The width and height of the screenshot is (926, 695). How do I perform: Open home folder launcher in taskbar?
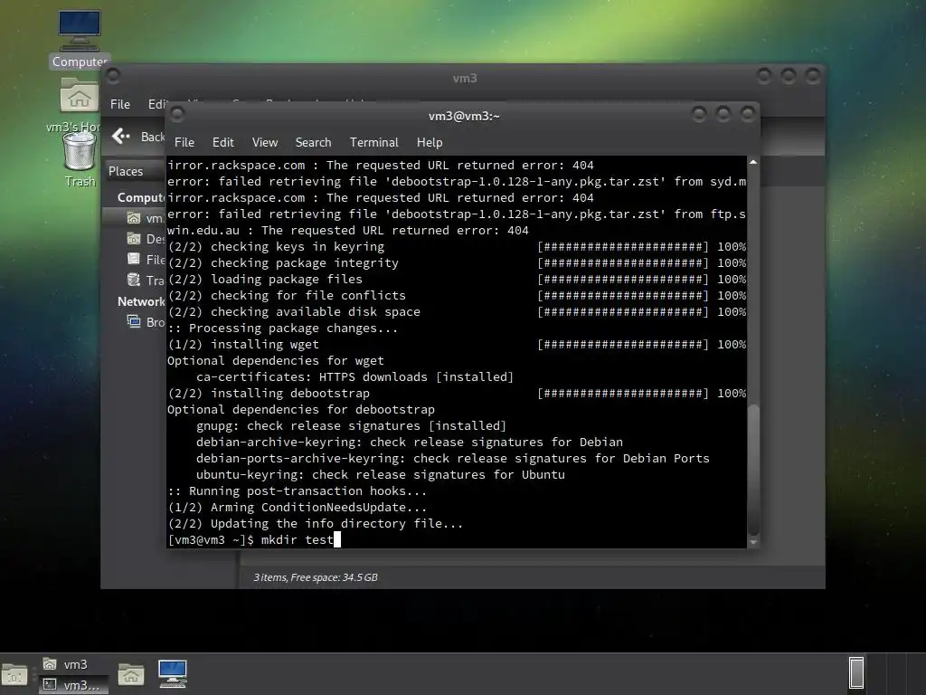pos(130,674)
